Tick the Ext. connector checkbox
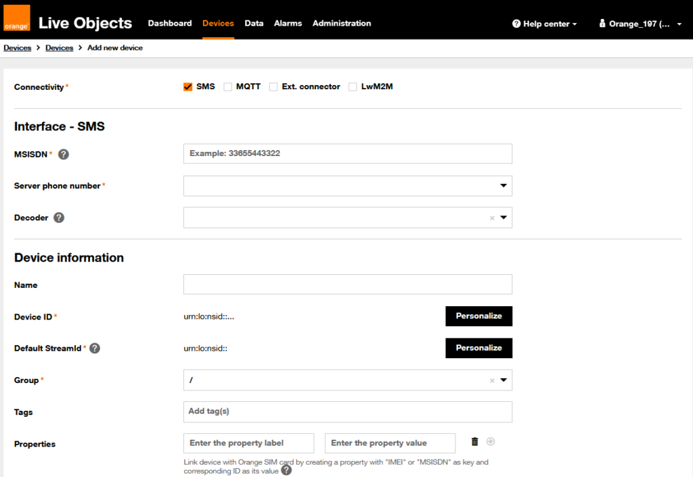 (x=273, y=87)
